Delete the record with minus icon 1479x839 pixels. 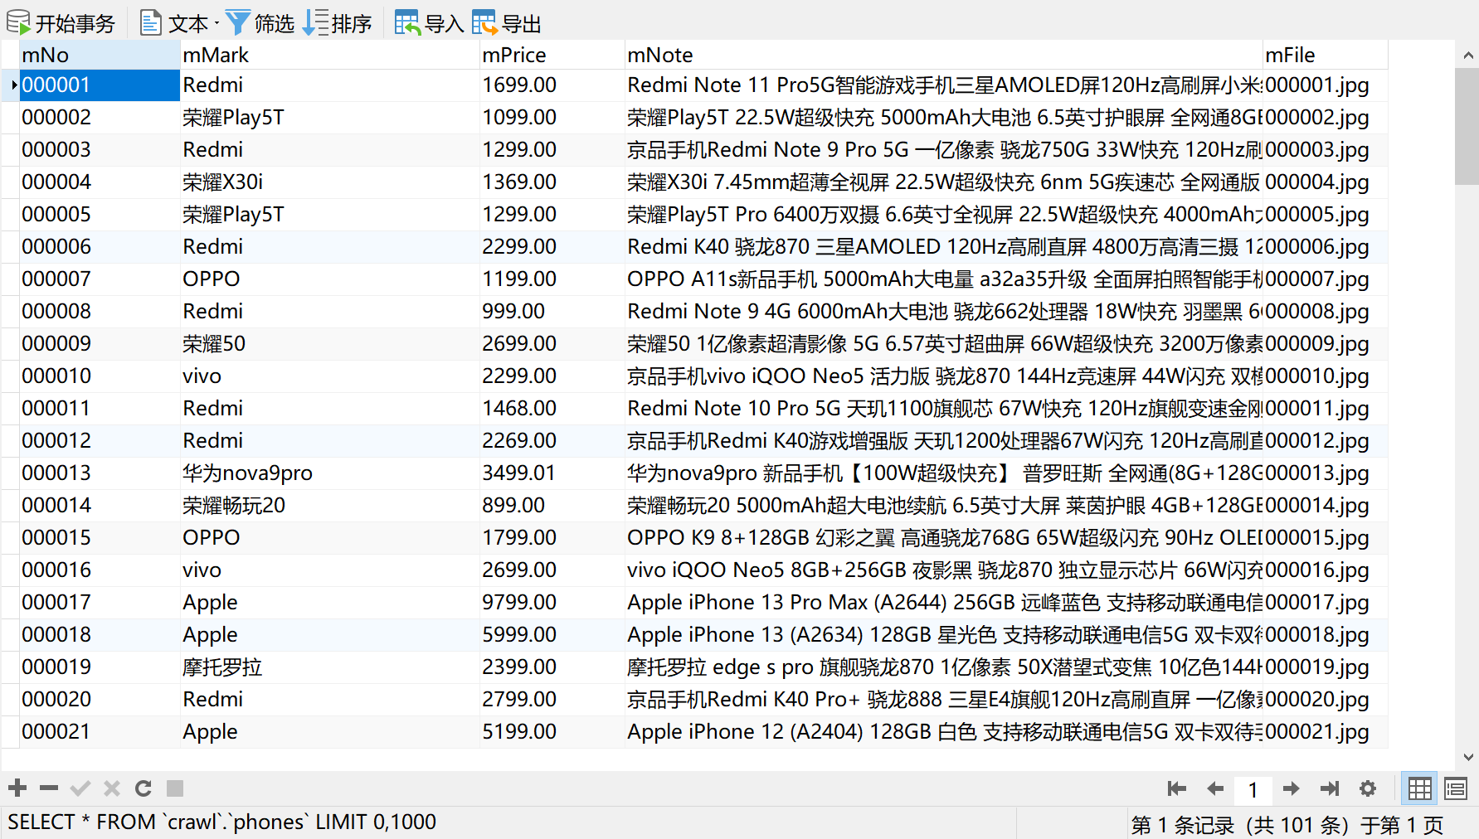click(x=49, y=788)
